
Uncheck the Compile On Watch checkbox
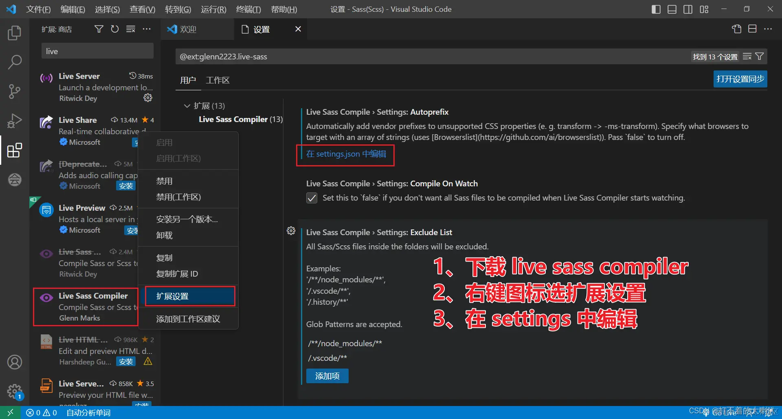coord(312,198)
